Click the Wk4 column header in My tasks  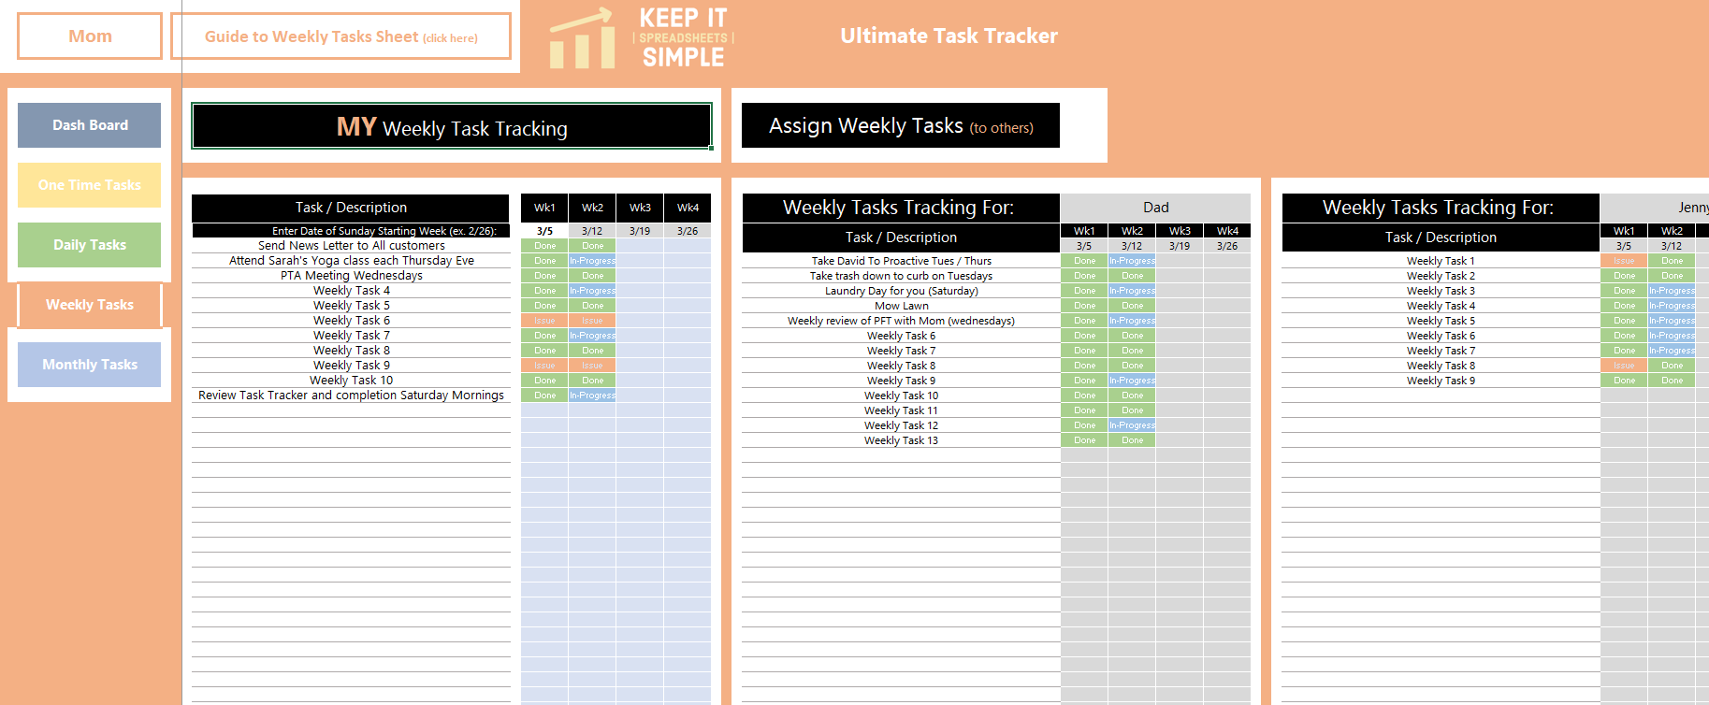(688, 208)
